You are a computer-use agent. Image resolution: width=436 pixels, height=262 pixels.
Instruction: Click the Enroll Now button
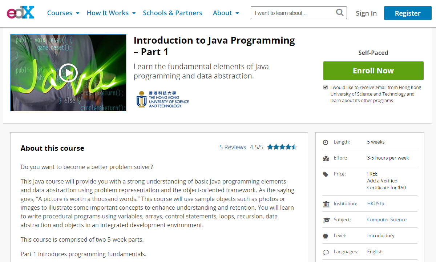[374, 70]
